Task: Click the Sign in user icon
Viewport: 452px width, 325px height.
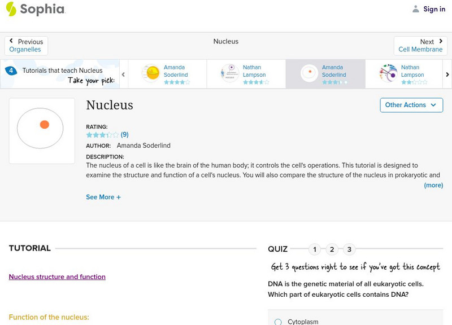Action: tap(416, 9)
